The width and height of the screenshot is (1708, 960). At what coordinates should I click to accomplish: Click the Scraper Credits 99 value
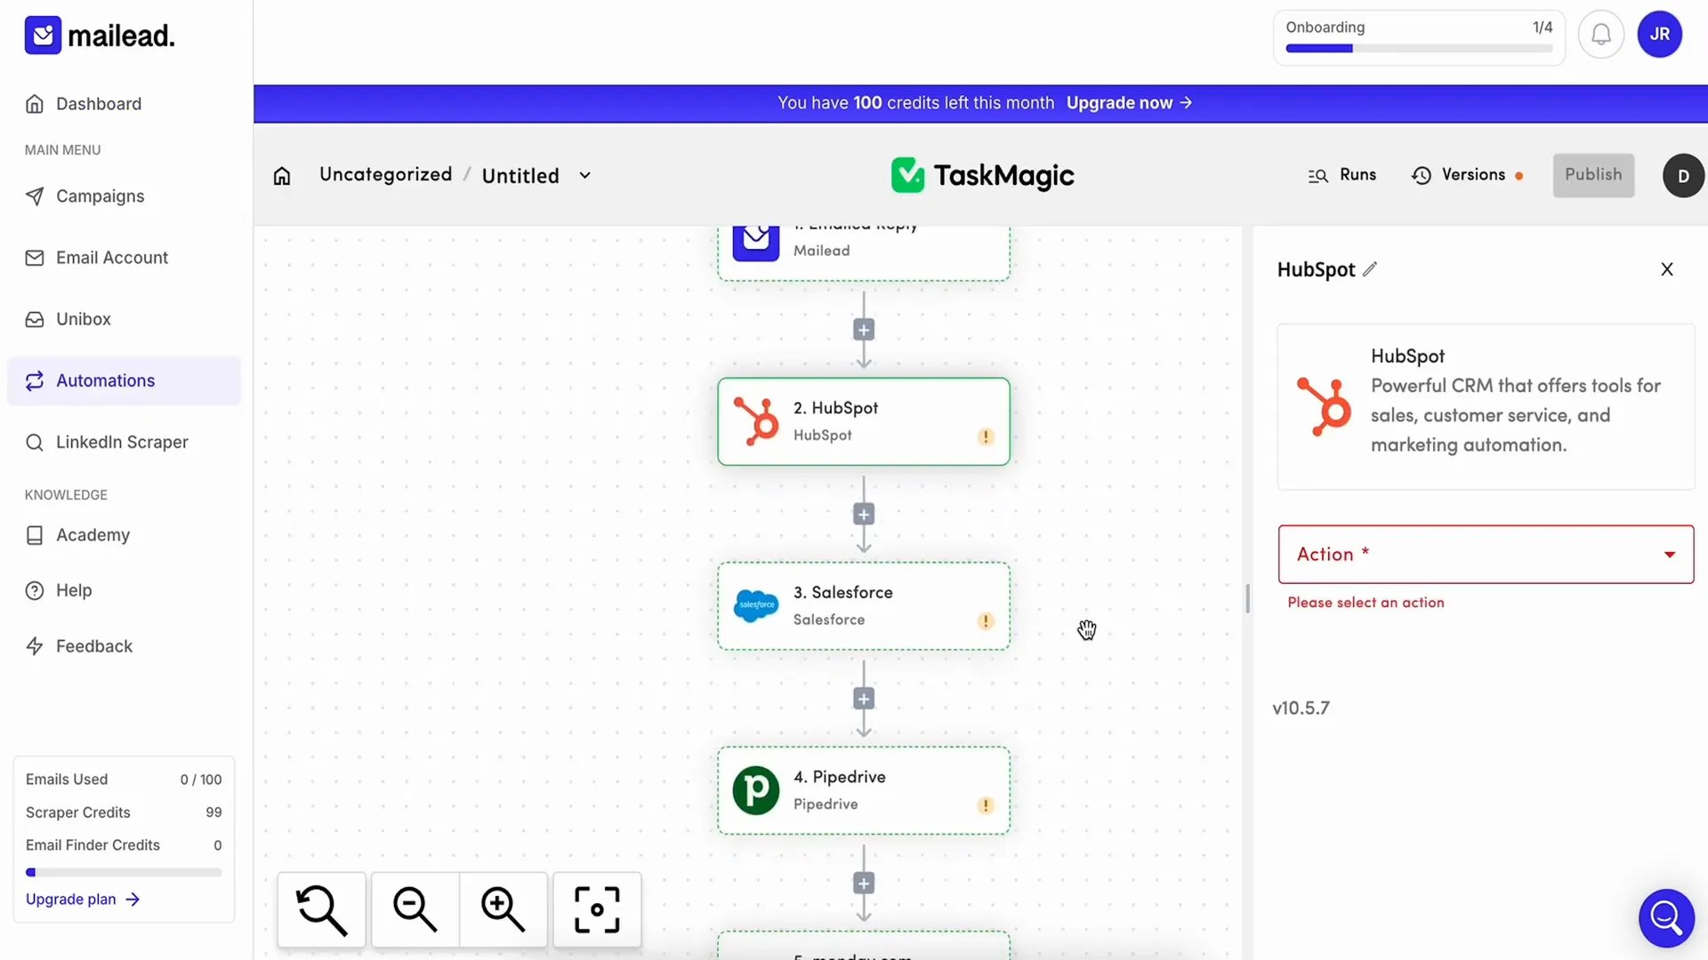(x=213, y=812)
